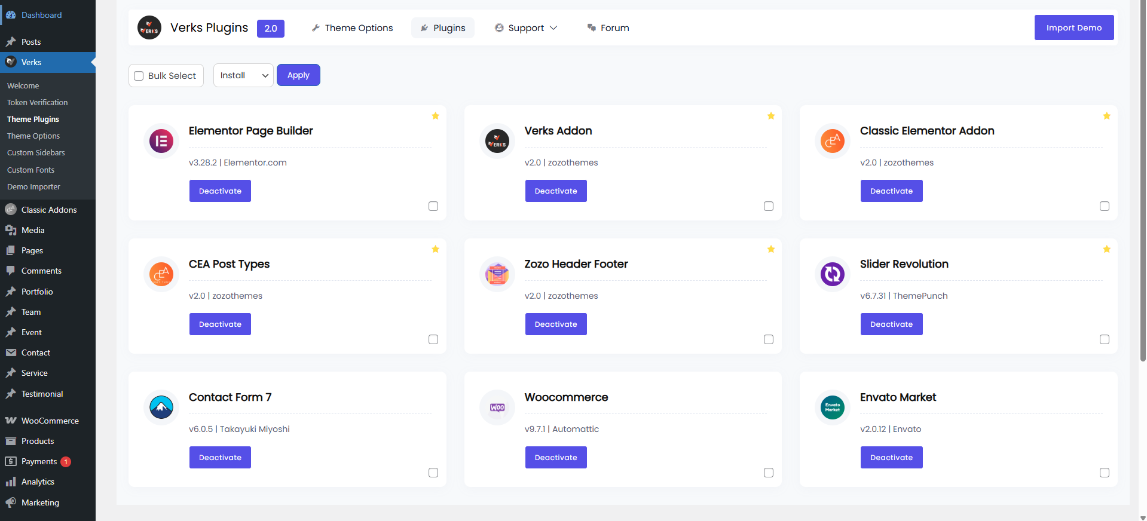Click the Zozo Header Footer plugin icon

click(x=497, y=274)
